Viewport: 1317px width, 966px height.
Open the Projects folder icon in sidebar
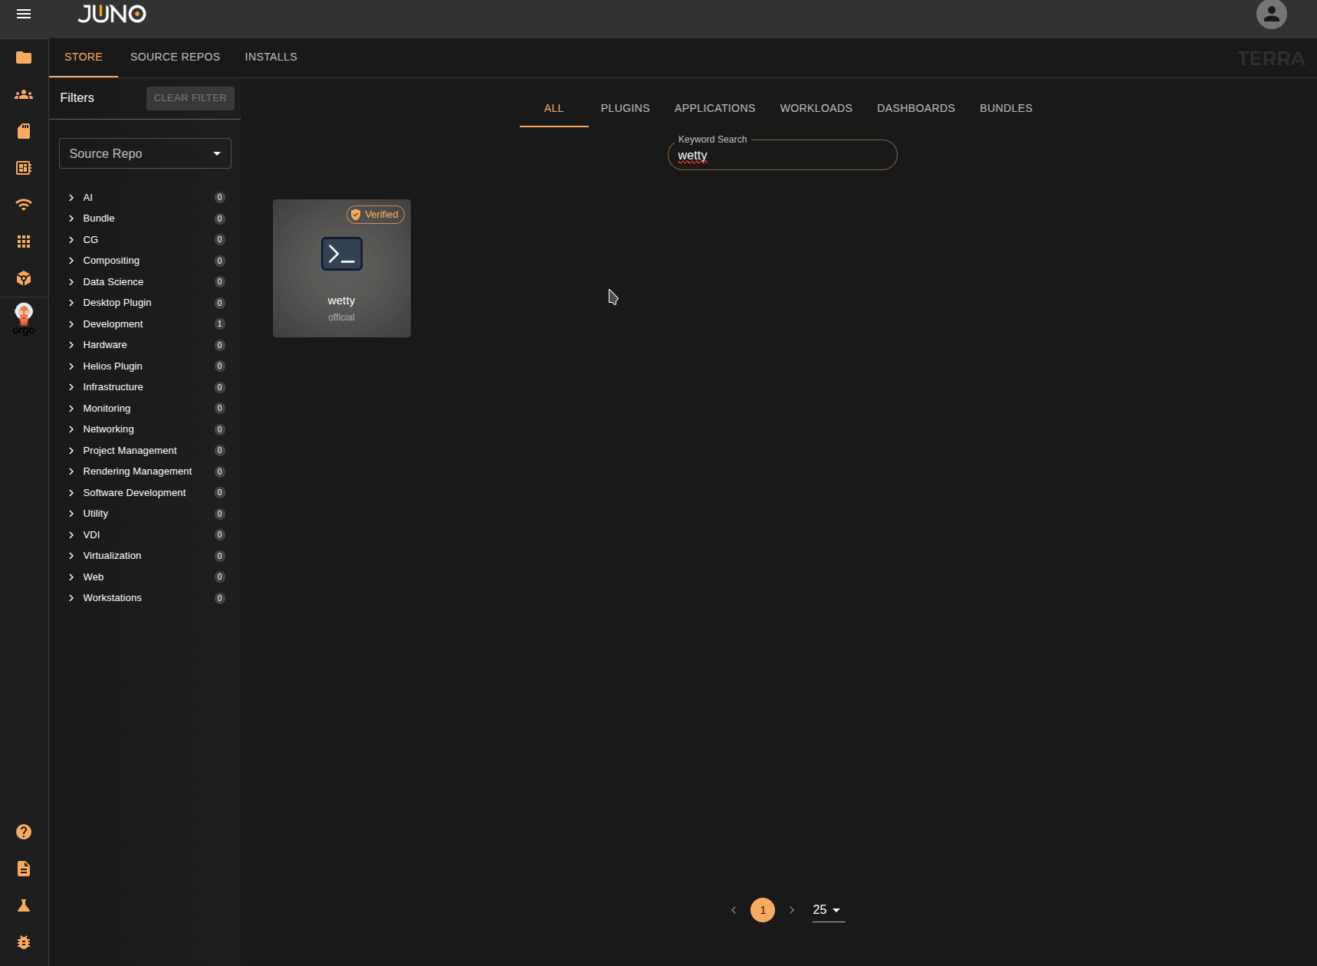24,58
